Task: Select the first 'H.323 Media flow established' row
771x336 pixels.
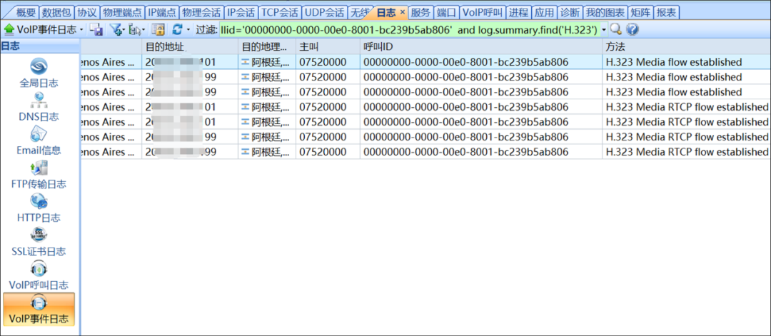Action: click(425, 62)
